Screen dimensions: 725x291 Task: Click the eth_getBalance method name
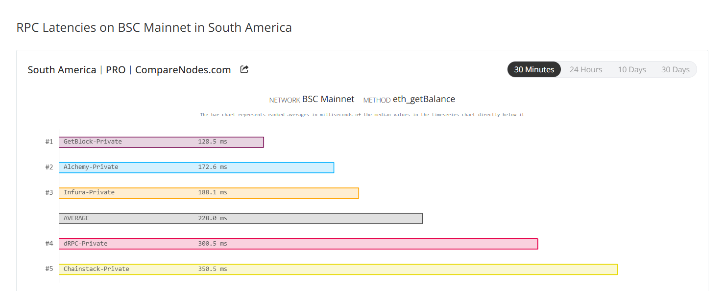pyautogui.click(x=424, y=99)
